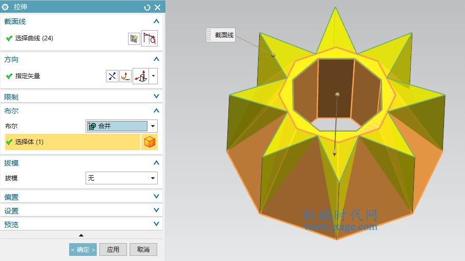
Task: Expand the 偏置 section
Action: (156, 197)
